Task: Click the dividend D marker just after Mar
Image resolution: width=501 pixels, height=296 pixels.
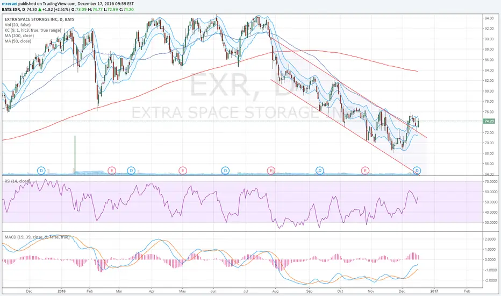Action: coord(131,171)
